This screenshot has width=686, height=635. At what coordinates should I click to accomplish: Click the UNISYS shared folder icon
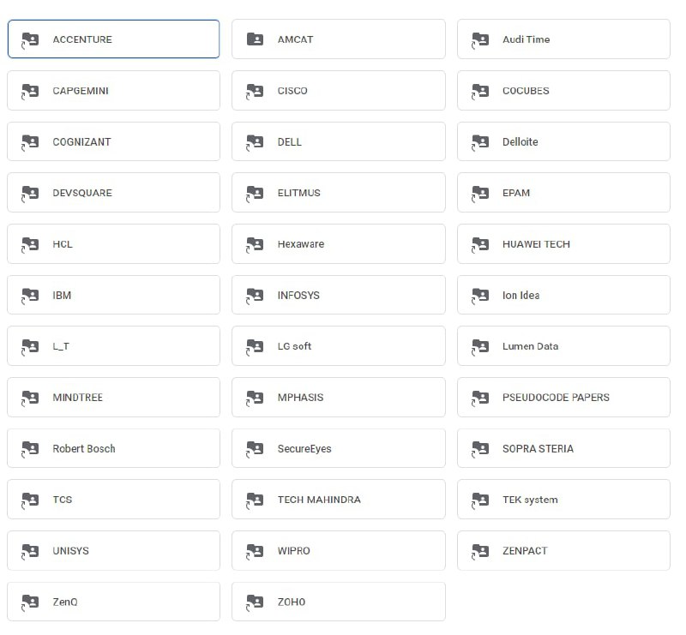[30, 550]
